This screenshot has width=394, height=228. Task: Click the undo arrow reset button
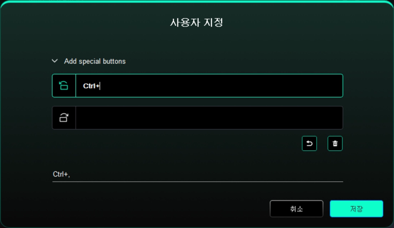click(309, 143)
